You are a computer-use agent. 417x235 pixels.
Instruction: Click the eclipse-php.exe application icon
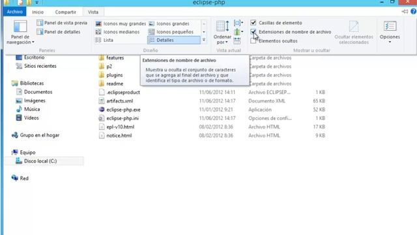coord(102,110)
